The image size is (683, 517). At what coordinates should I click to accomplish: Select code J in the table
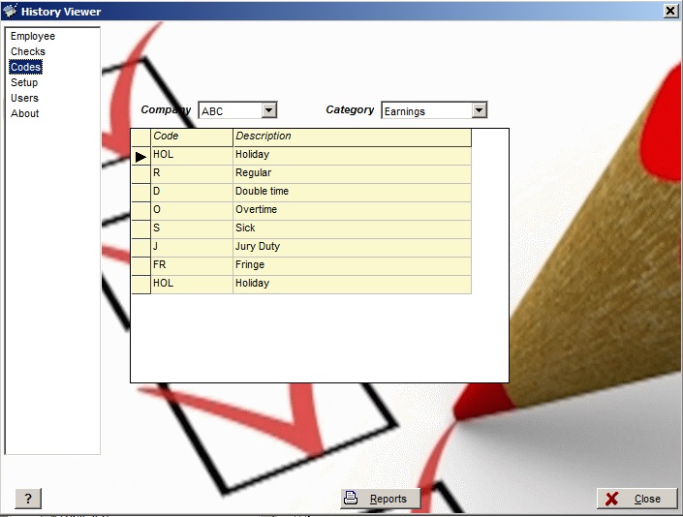(192, 247)
